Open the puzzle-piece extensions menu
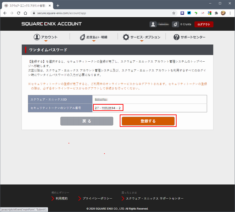The height and width of the screenshot is (212, 235). (216, 13)
